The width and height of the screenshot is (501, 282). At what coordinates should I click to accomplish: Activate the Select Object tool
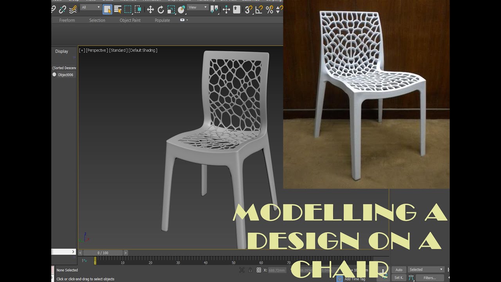coord(107,10)
